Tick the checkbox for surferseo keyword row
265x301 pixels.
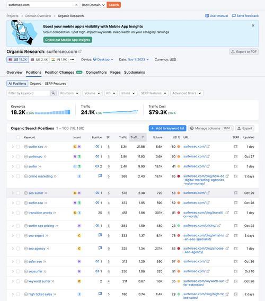(x=18, y=156)
